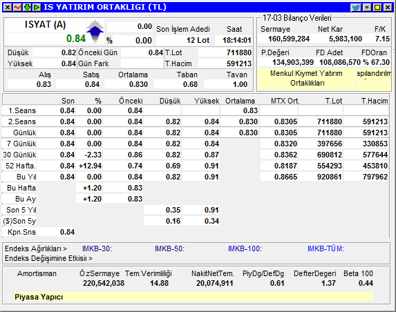The image size is (396, 312).
Task: Click the green 0.84 last price value
Action: coord(76,39)
